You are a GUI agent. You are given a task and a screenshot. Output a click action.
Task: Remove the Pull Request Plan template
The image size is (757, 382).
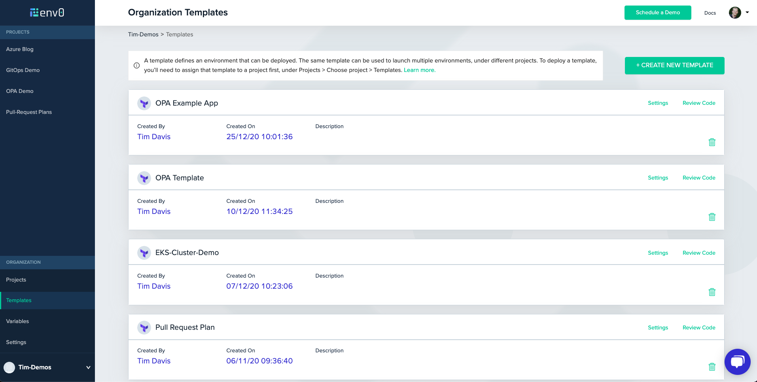(712, 367)
